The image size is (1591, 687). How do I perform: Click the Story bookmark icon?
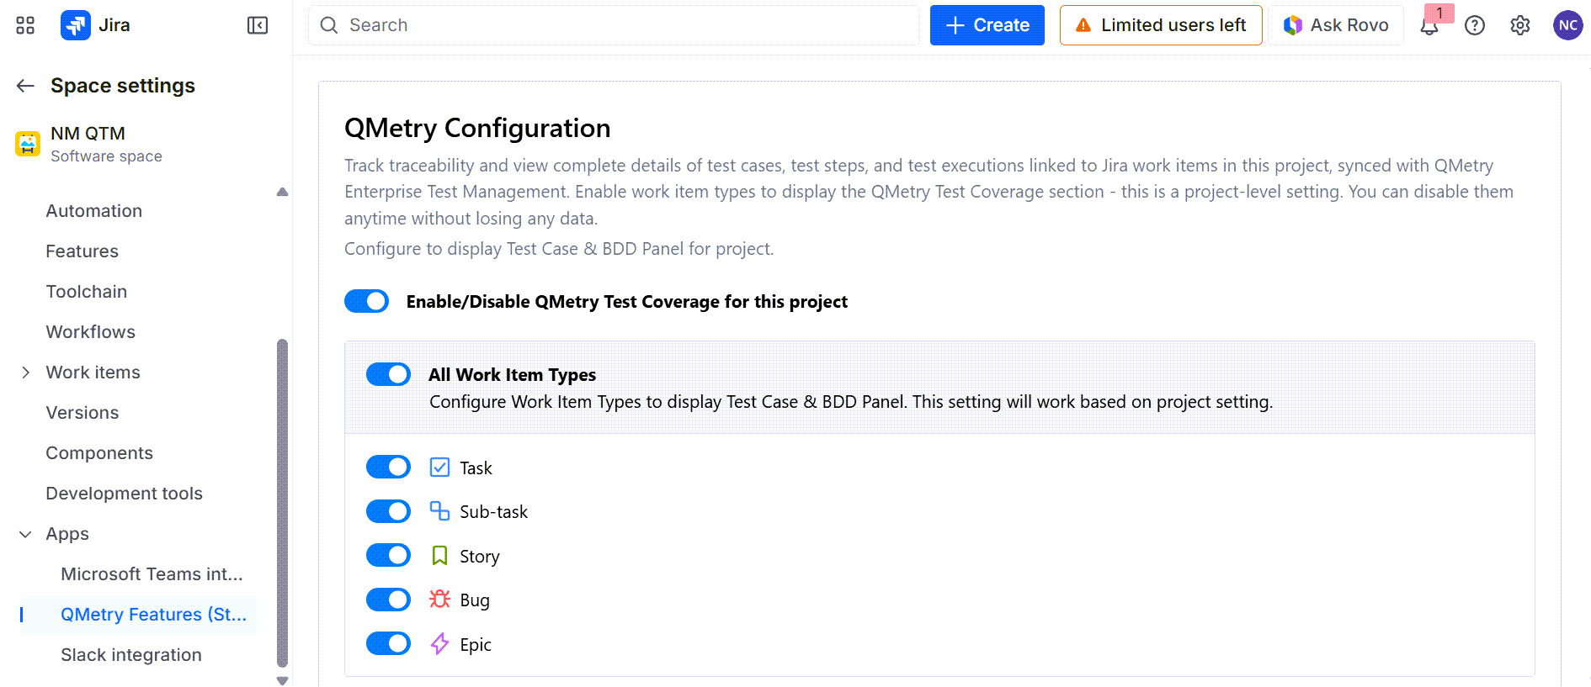pos(439,556)
